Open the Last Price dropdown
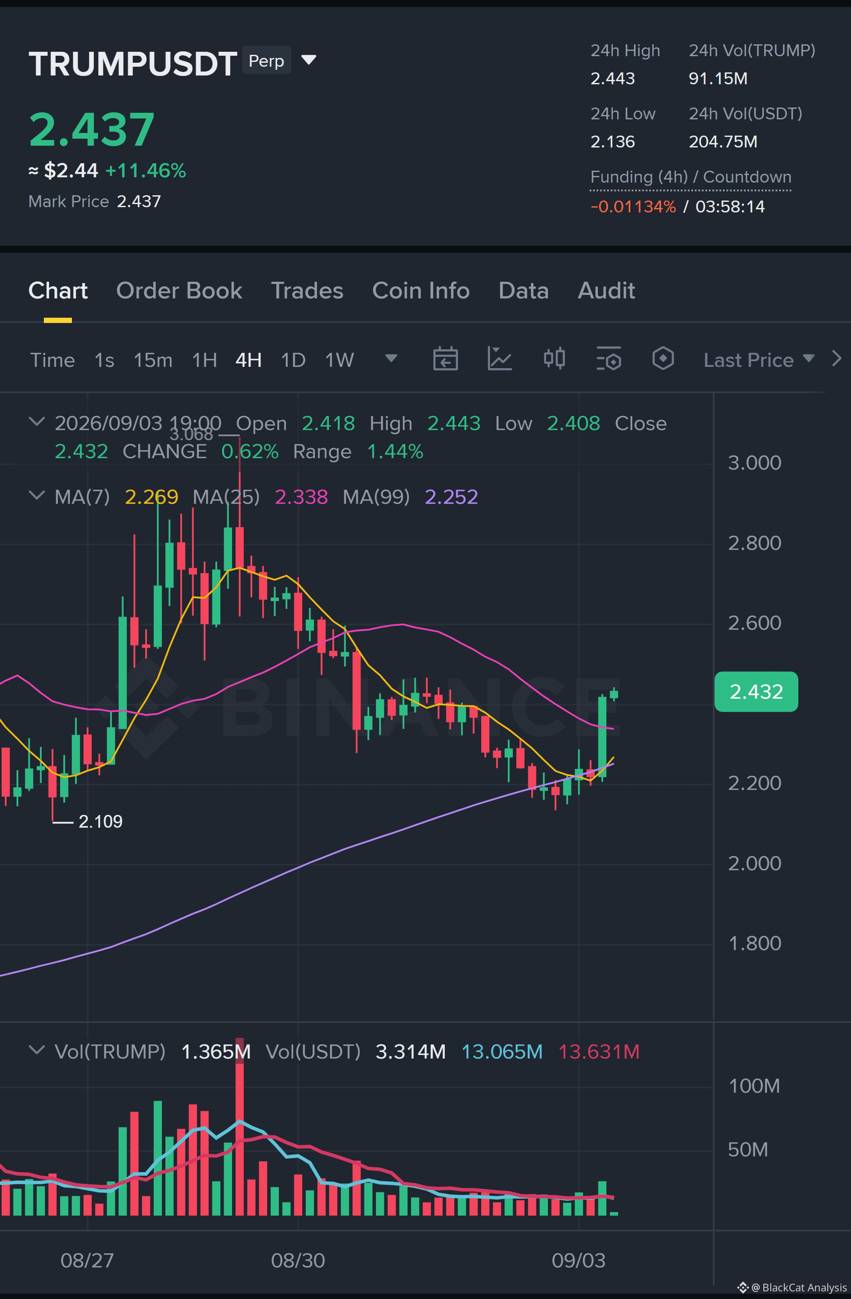 click(759, 360)
